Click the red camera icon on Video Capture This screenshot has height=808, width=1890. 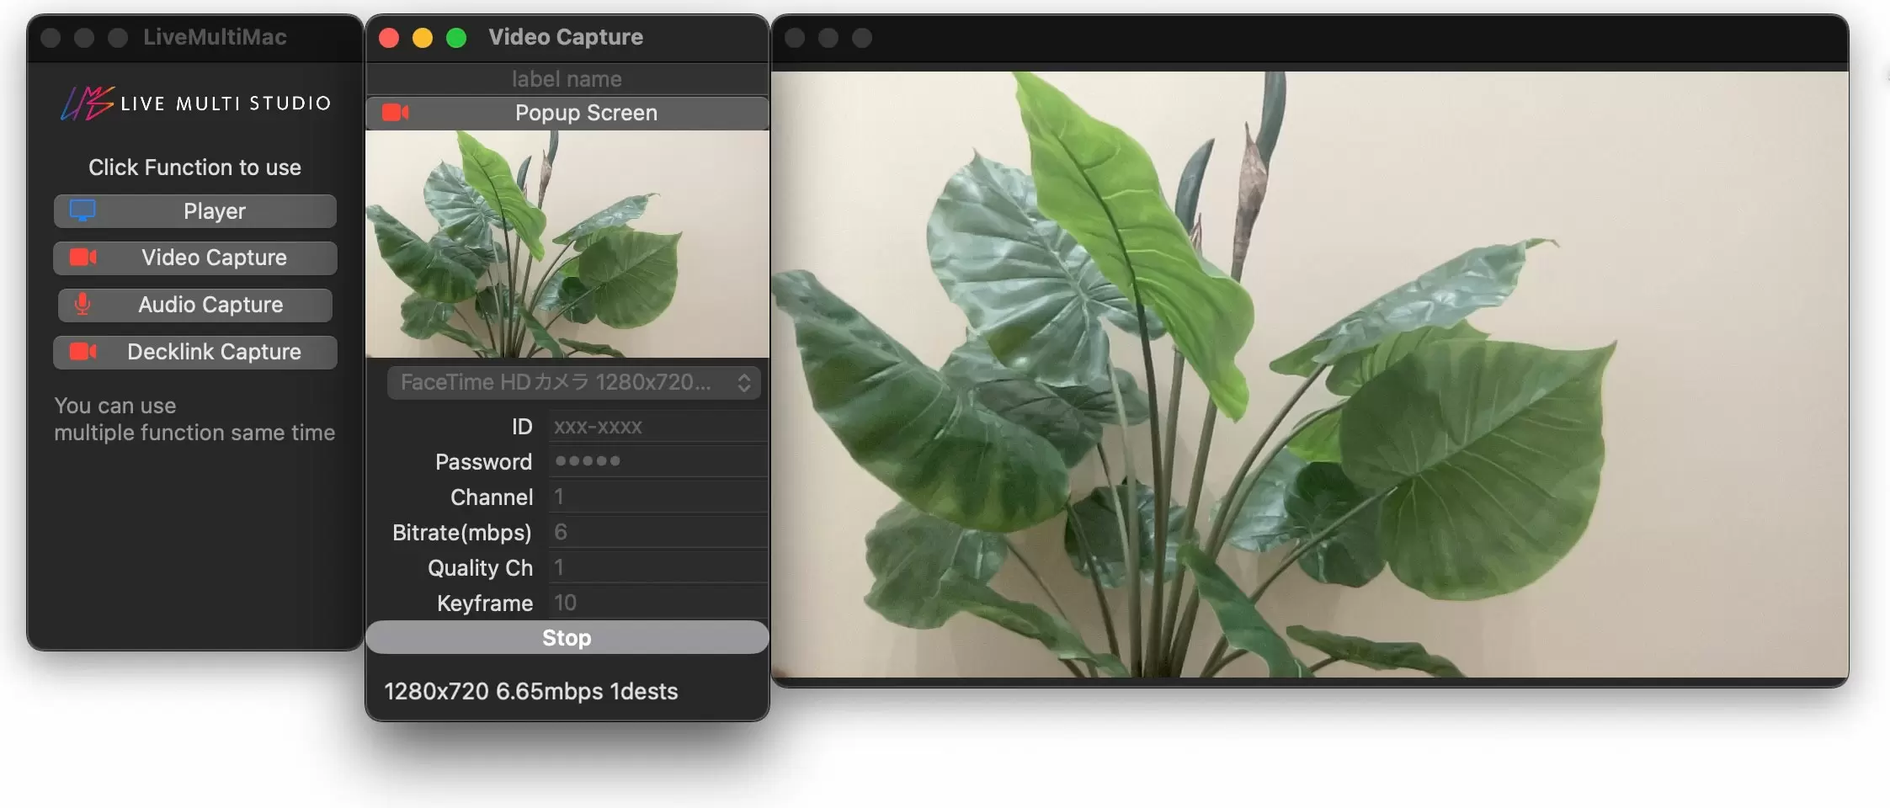click(83, 258)
